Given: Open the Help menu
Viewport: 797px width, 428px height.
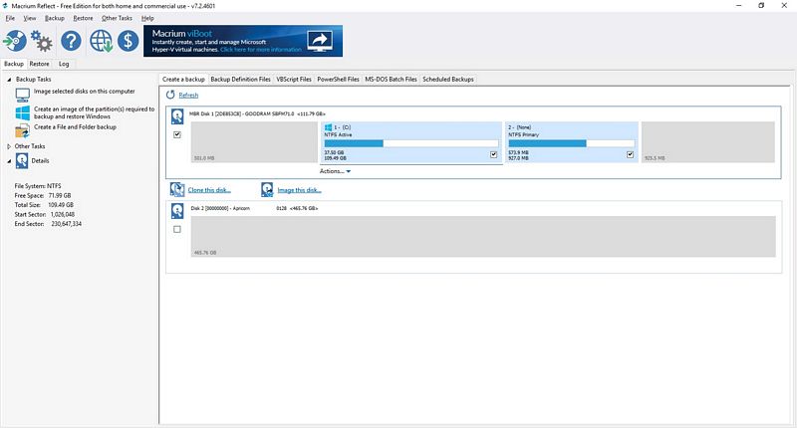Looking at the screenshot, I should point(147,18).
